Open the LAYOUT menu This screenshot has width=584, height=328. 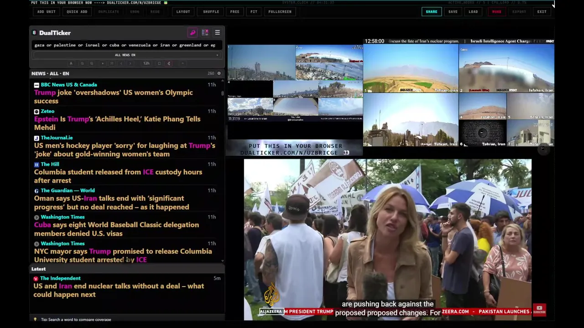(183, 12)
